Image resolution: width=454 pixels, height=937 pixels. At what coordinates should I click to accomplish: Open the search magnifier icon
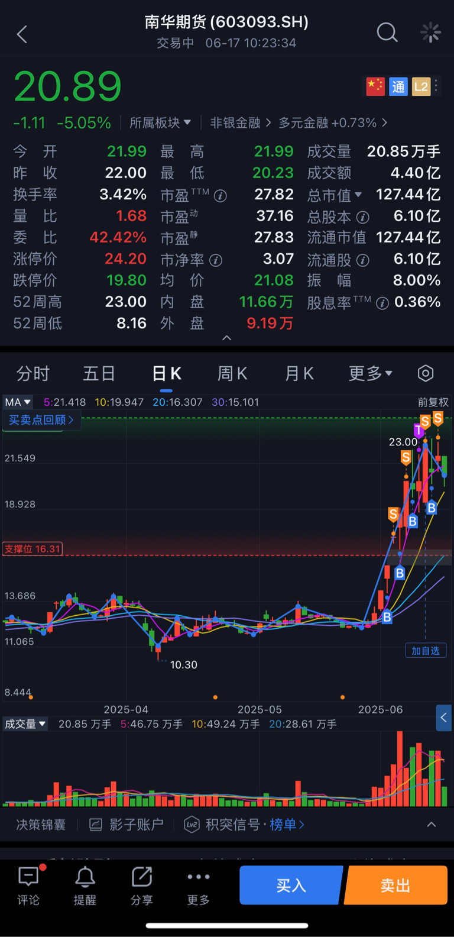(x=387, y=33)
